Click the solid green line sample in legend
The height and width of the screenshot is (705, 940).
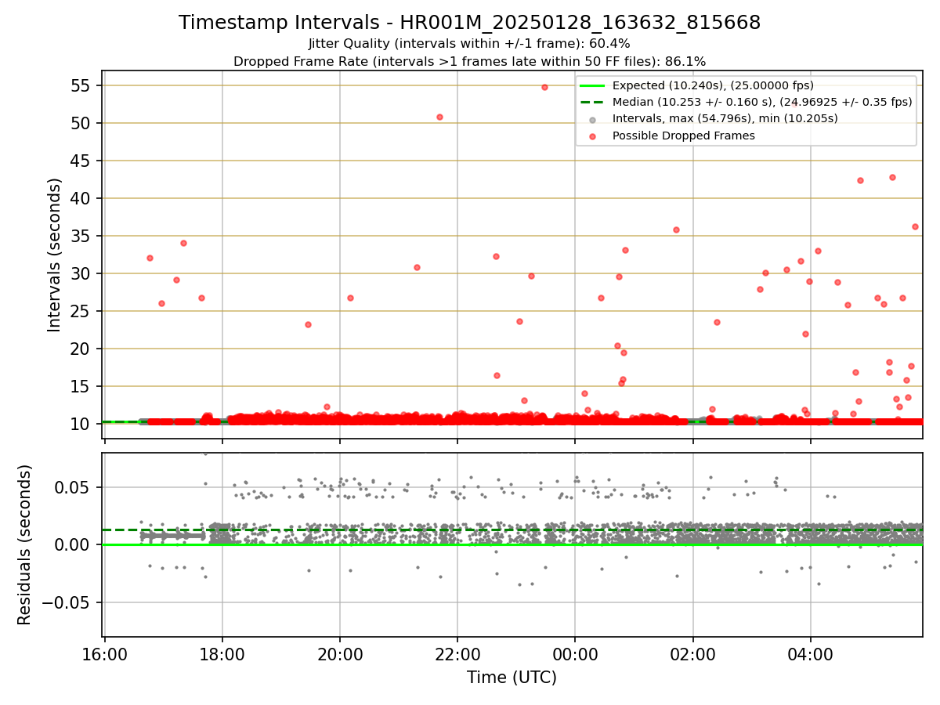point(592,85)
